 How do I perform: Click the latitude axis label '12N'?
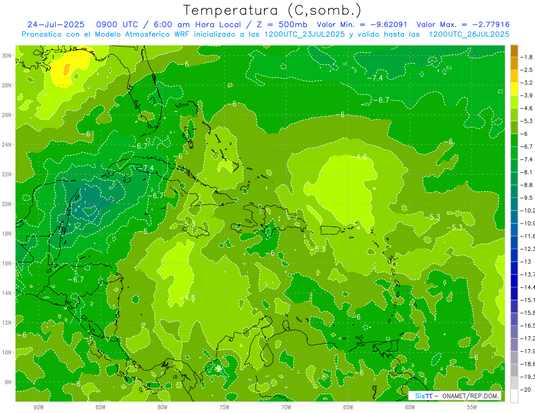7,323
